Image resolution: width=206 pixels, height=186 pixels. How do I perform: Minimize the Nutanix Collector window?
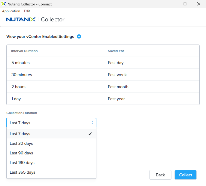point(171,4)
